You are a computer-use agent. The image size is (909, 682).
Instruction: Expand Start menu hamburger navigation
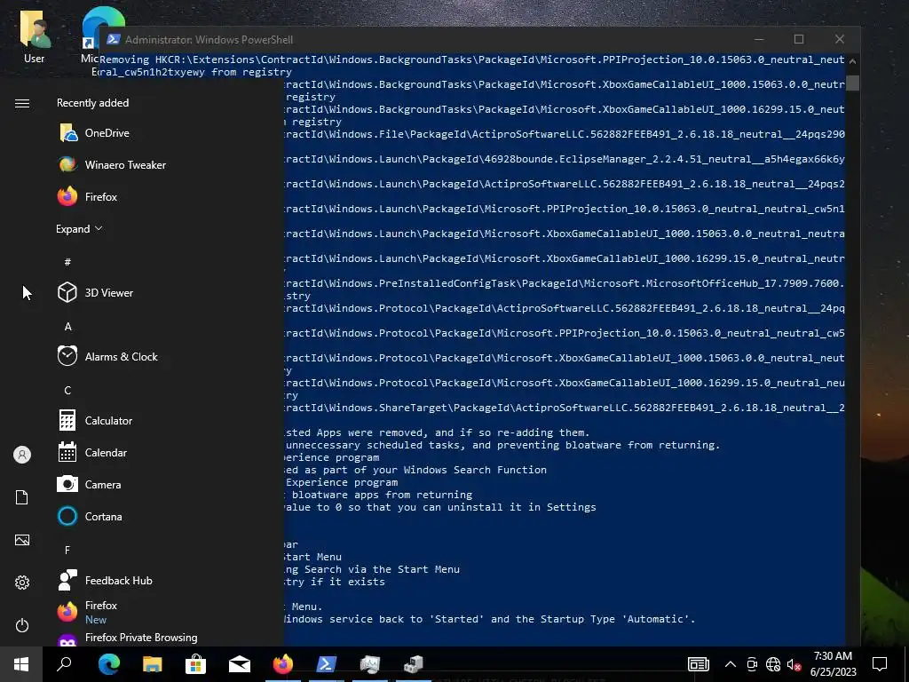pyautogui.click(x=22, y=103)
